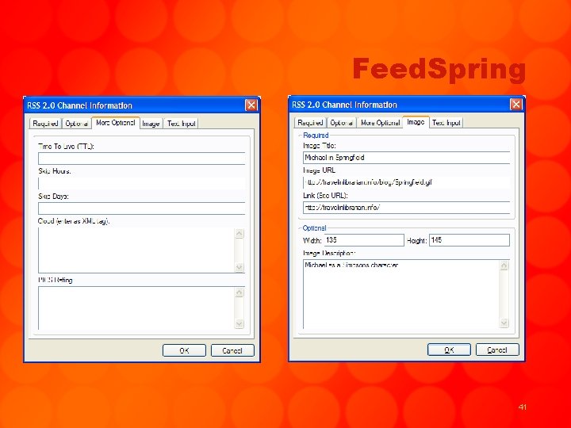Click the Time To Live (TTL) field
Screen dimensions: 571x428
pyautogui.click(x=142, y=159)
